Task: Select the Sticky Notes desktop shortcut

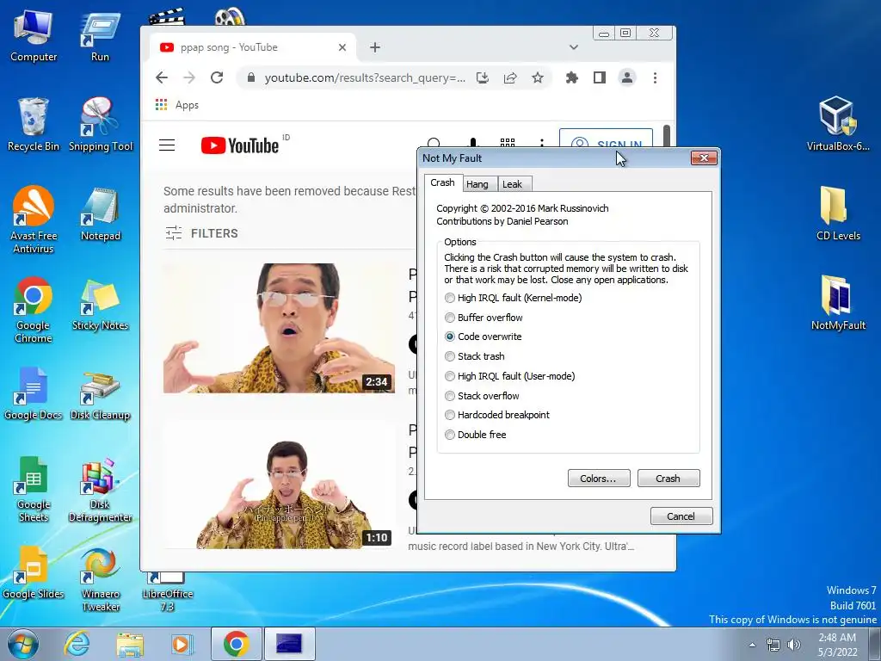Action: 100,305
